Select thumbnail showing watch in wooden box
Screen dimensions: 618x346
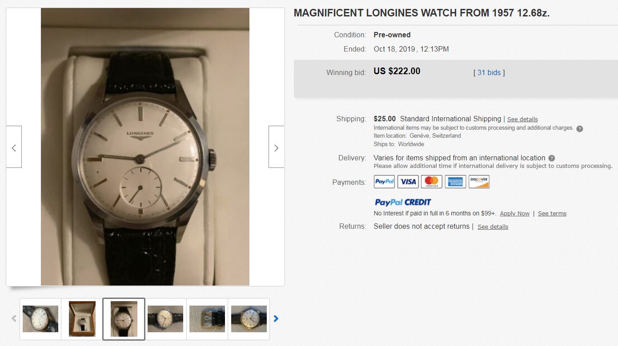coord(82,319)
